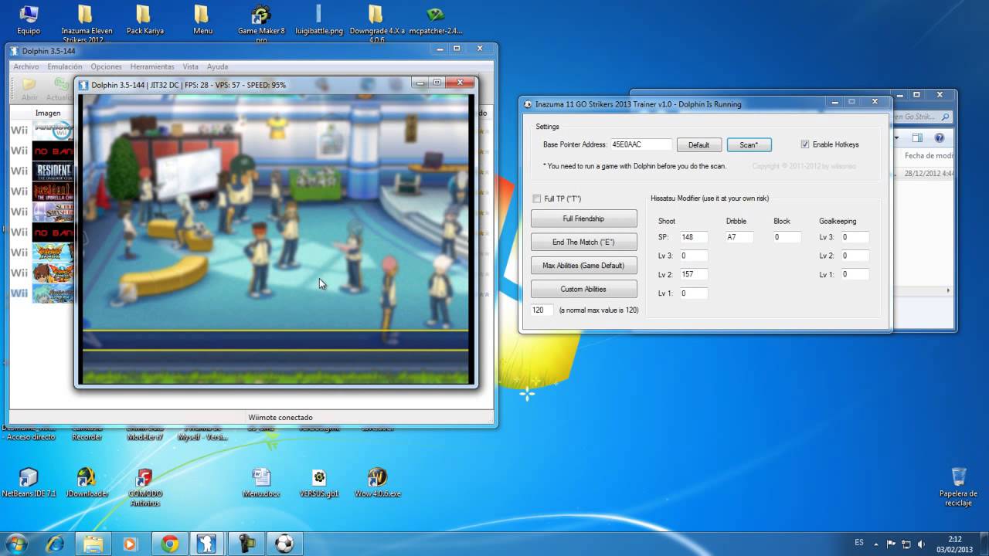Click the Goalkeeping Lv 2 field
This screenshot has width=989, height=556.
855,256
